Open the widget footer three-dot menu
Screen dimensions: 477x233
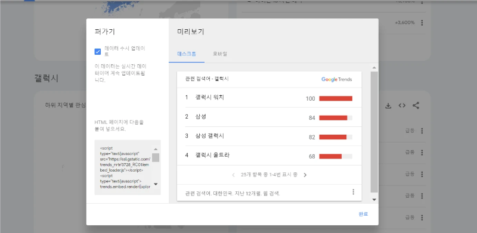coord(353,192)
